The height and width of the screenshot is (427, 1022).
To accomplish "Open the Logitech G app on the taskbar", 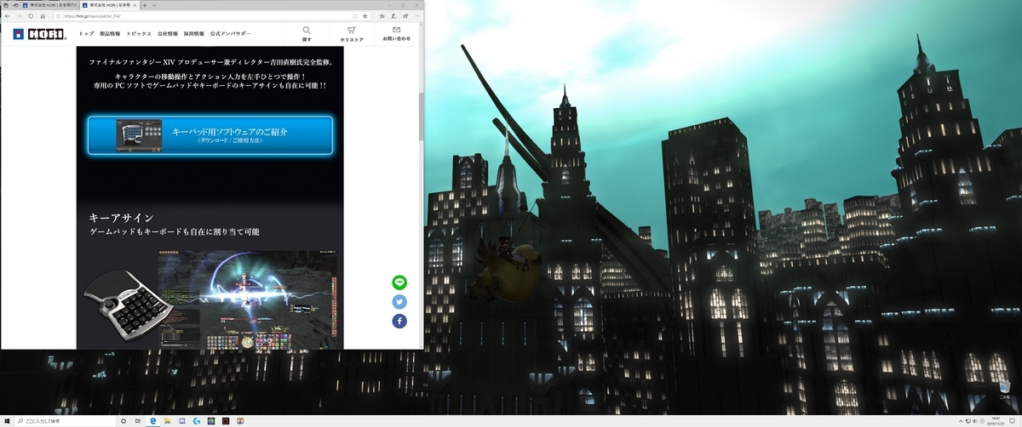I will (x=197, y=421).
